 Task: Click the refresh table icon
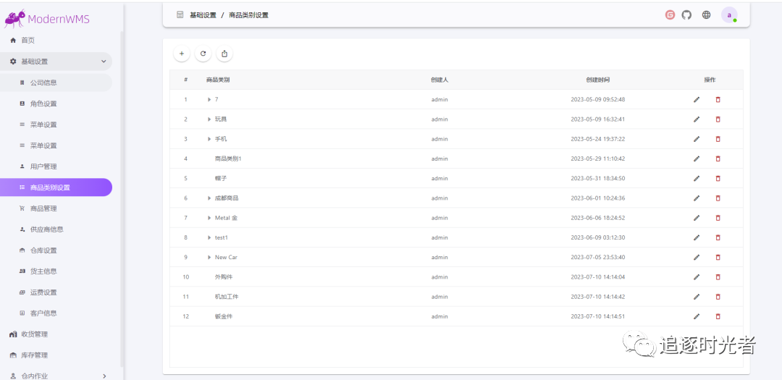[203, 54]
